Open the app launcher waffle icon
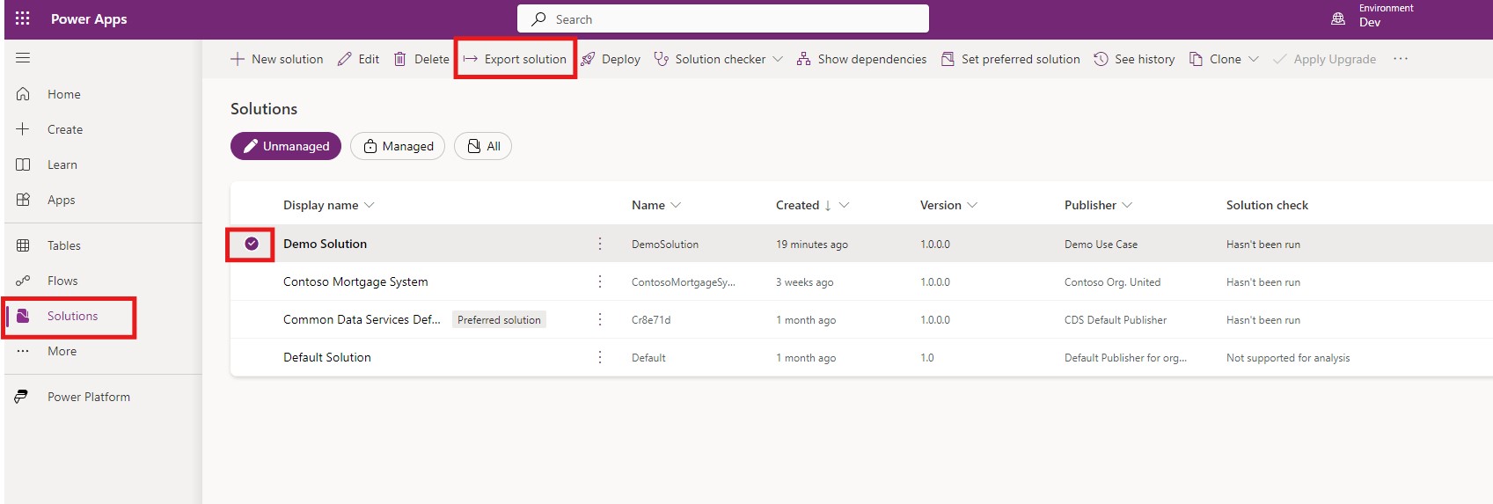The width and height of the screenshot is (1493, 504). [23, 18]
